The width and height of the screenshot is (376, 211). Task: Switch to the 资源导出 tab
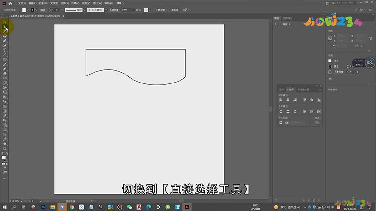pyautogui.click(x=287, y=18)
